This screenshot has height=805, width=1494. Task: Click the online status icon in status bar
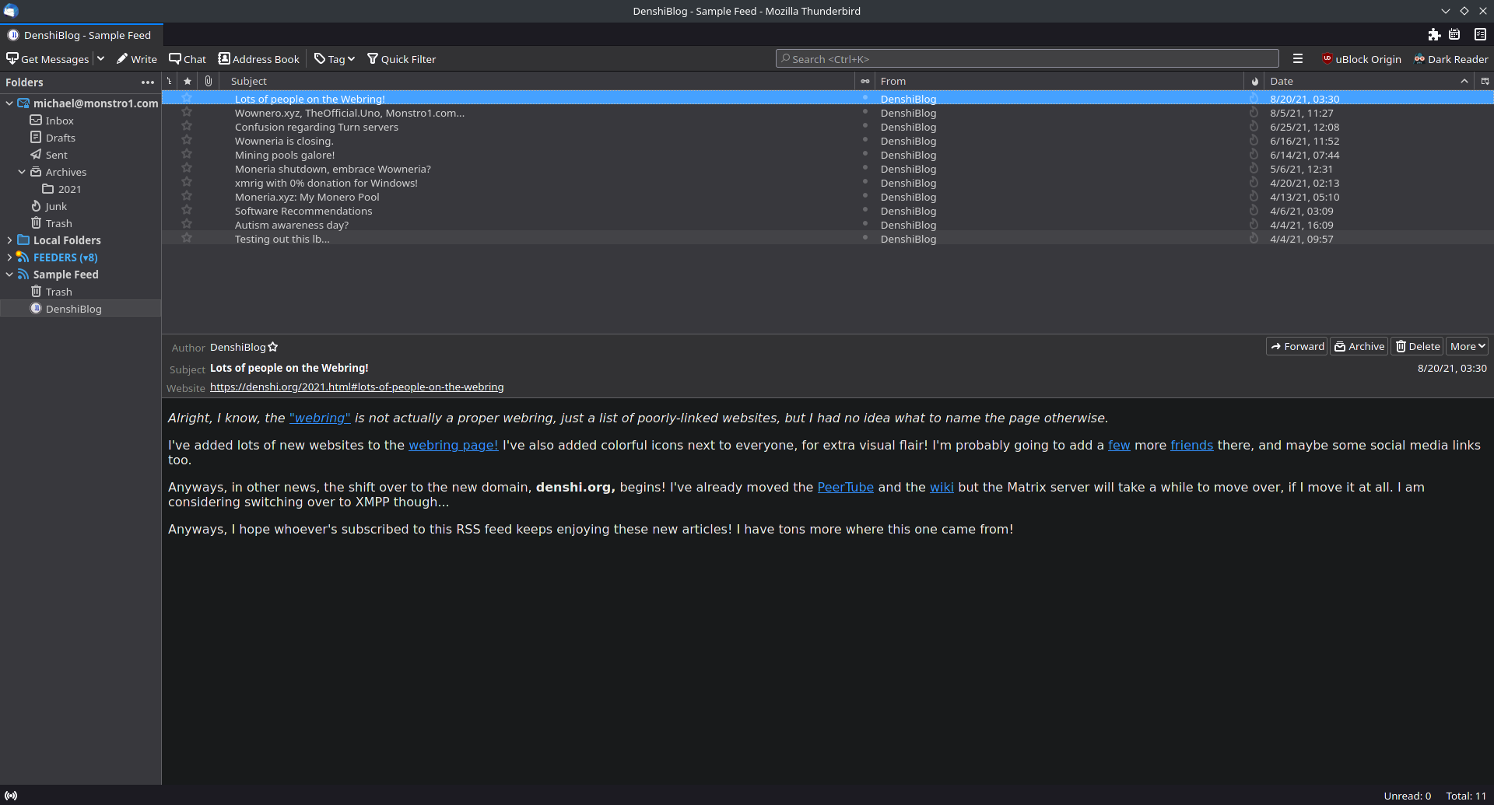[x=11, y=796]
